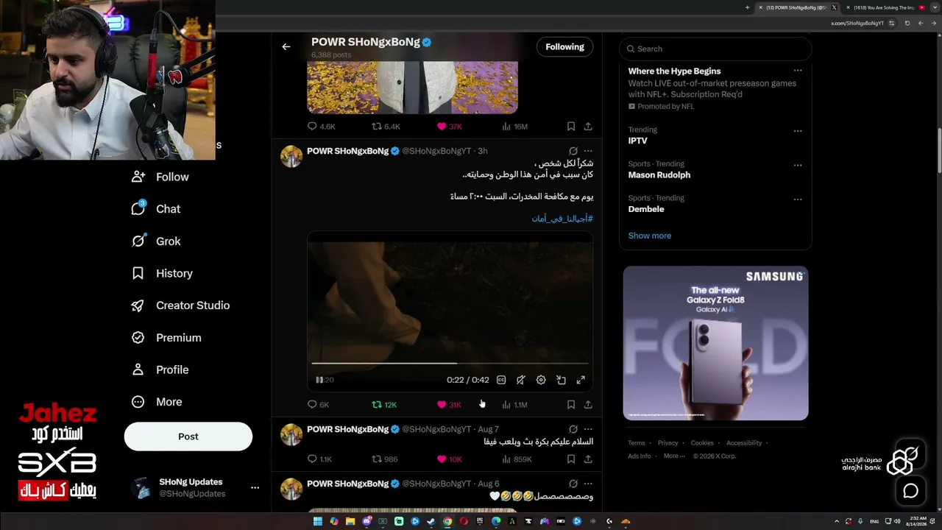Open the More sidebar menu

point(157,402)
